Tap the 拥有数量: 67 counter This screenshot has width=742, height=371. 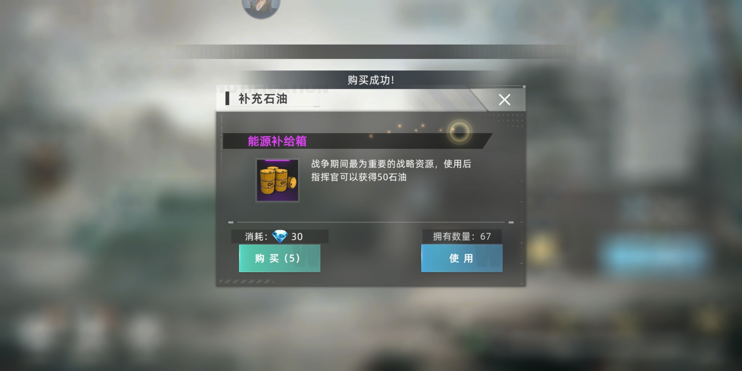click(462, 236)
